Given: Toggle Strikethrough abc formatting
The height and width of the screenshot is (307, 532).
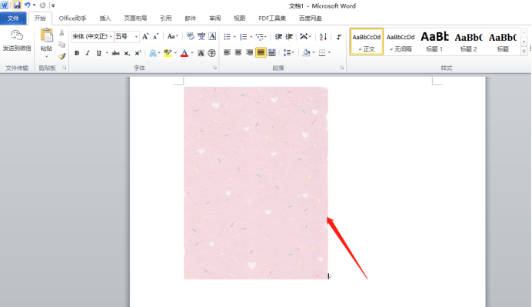Looking at the screenshot, I should click(x=115, y=53).
